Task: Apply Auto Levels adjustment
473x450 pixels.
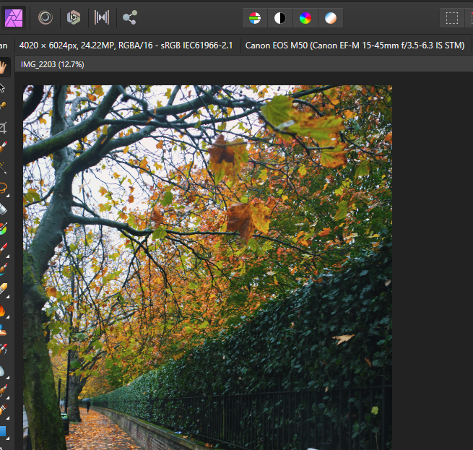Action: 255,18
